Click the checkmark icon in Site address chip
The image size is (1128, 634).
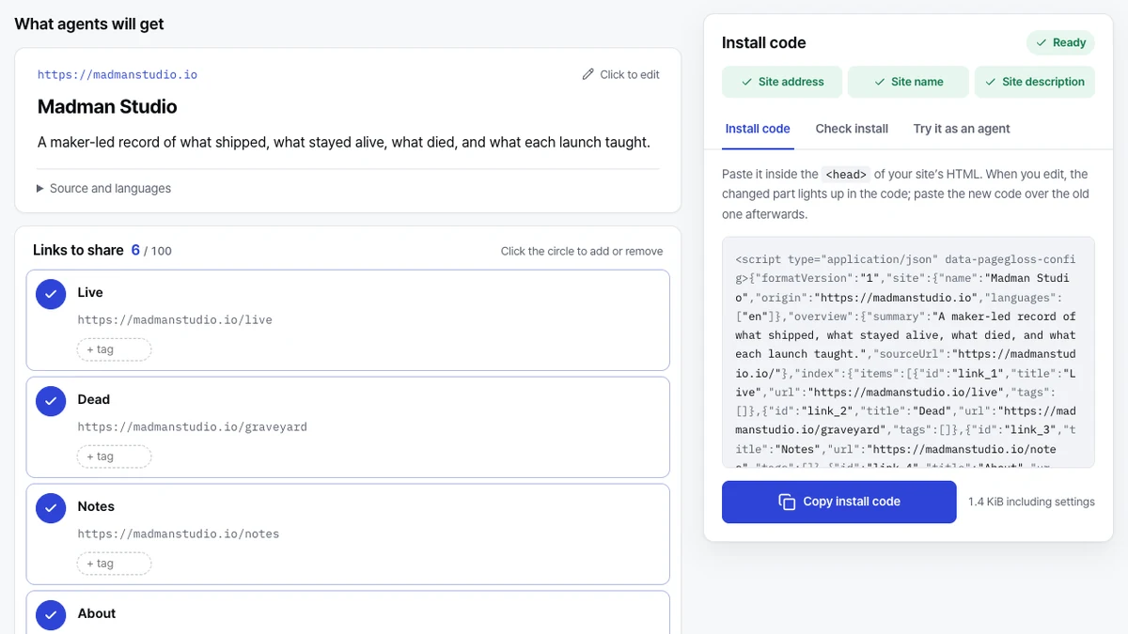(x=746, y=82)
